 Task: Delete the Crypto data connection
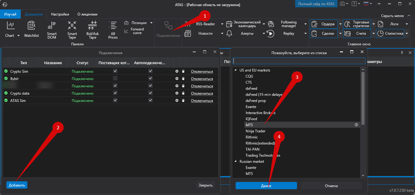click(183, 93)
